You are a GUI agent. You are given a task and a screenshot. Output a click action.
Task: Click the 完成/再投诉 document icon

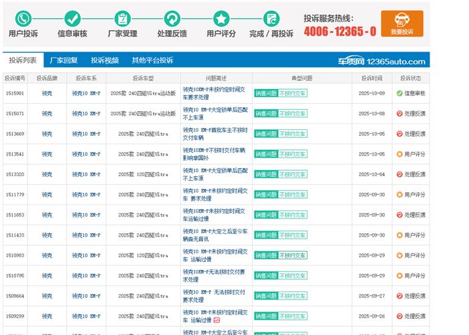pyautogui.click(x=271, y=19)
